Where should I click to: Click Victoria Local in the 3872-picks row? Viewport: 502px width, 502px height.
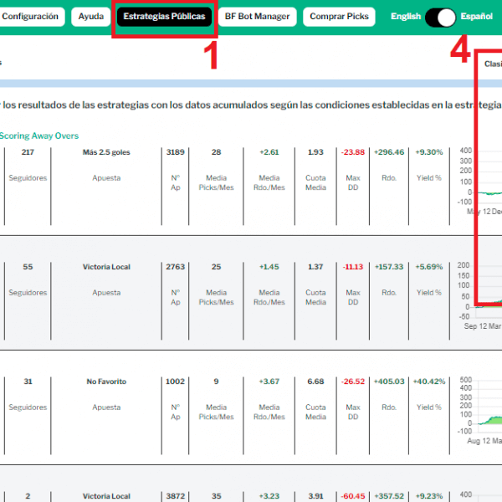point(106,496)
